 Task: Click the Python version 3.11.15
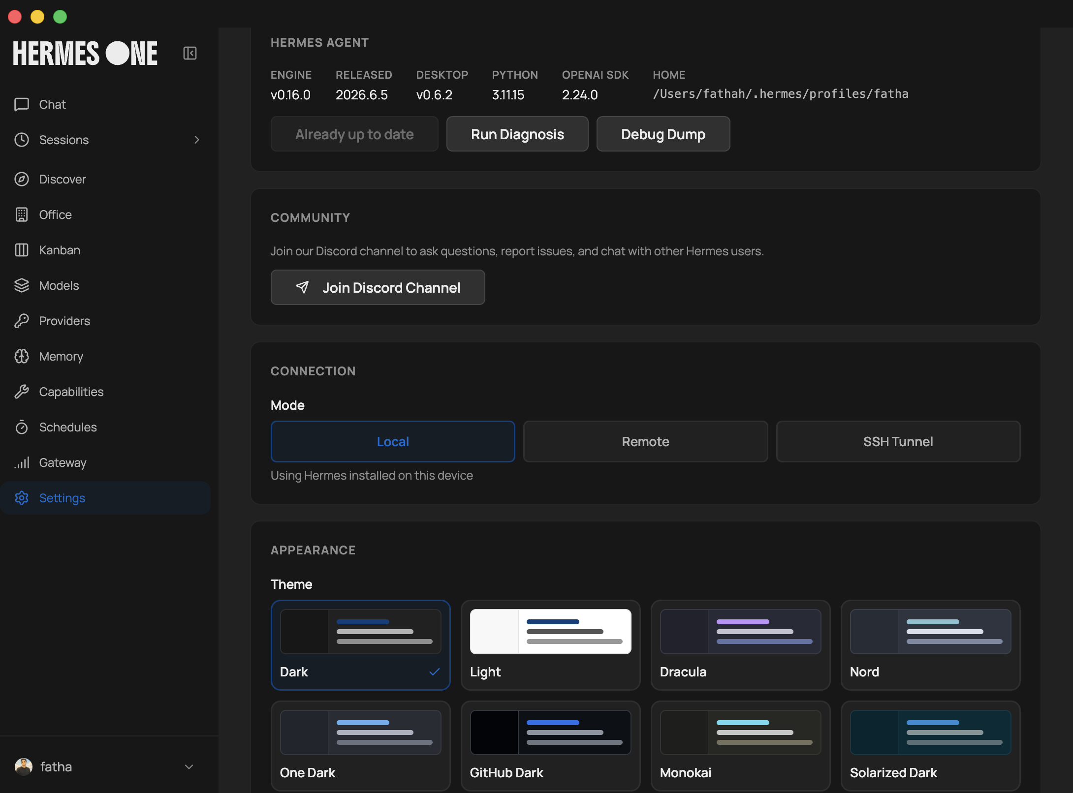pos(508,94)
